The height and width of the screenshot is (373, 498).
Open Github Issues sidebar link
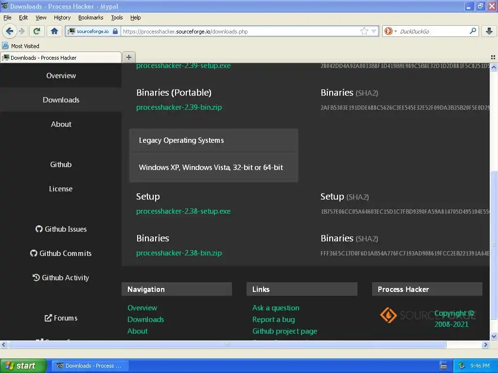click(61, 229)
